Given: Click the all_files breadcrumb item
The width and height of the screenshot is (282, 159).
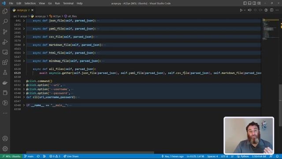Looking at the screenshot, I should point(70,16).
